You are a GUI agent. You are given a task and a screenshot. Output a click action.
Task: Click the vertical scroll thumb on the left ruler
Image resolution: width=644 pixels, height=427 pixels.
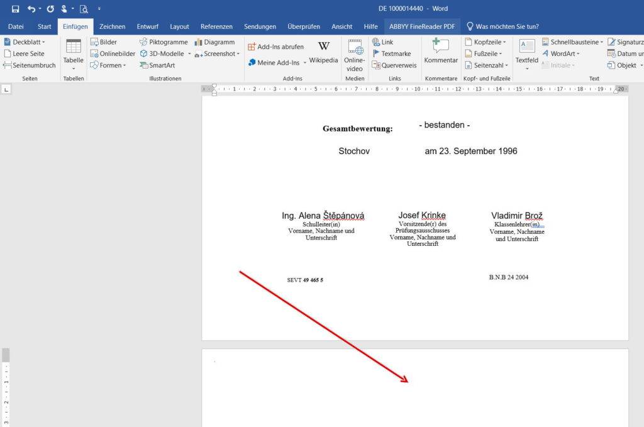6,355
